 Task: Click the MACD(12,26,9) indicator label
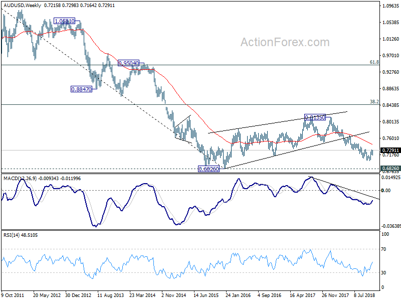pyautogui.click(x=21, y=179)
